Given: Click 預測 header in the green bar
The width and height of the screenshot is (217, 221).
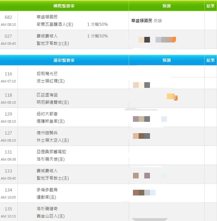Looking at the screenshot, I should pos(167,6).
